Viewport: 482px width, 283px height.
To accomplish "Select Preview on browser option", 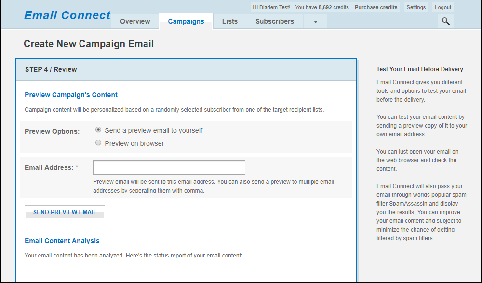I will point(99,143).
